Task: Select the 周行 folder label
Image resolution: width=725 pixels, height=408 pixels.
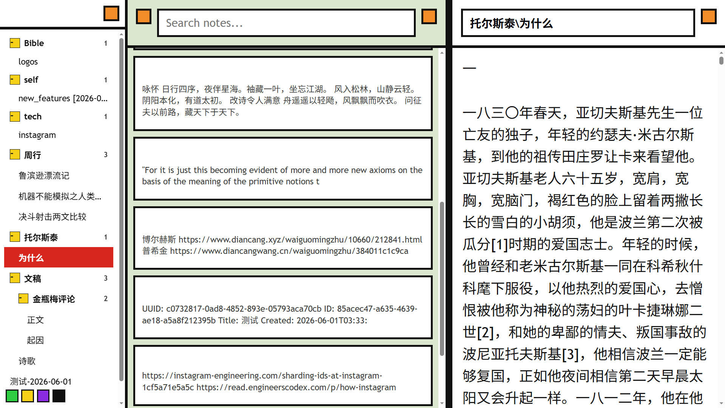Action: [x=32, y=155]
